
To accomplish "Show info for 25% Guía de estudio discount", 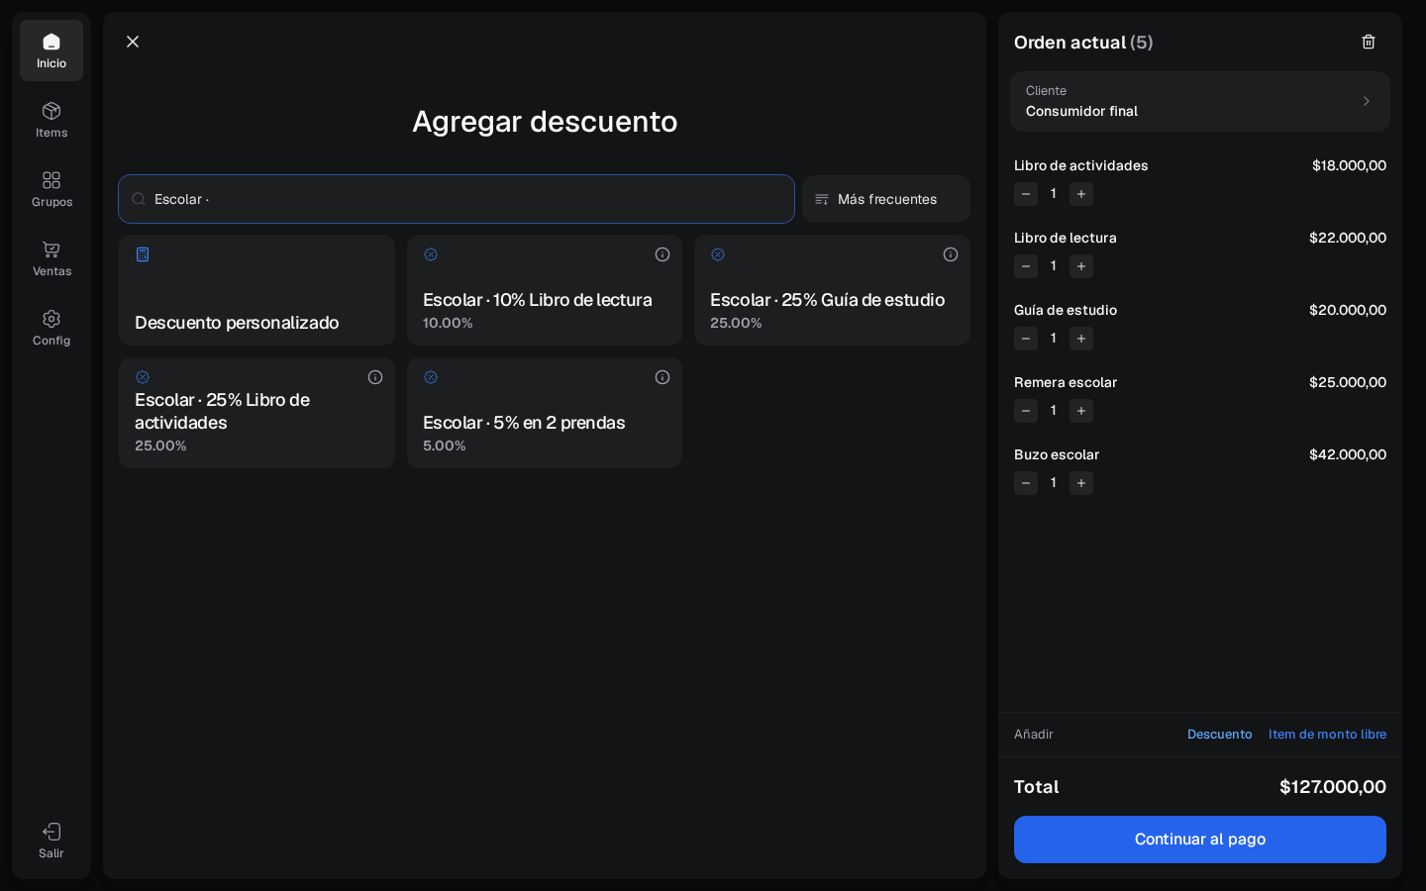I will pyautogui.click(x=951, y=254).
